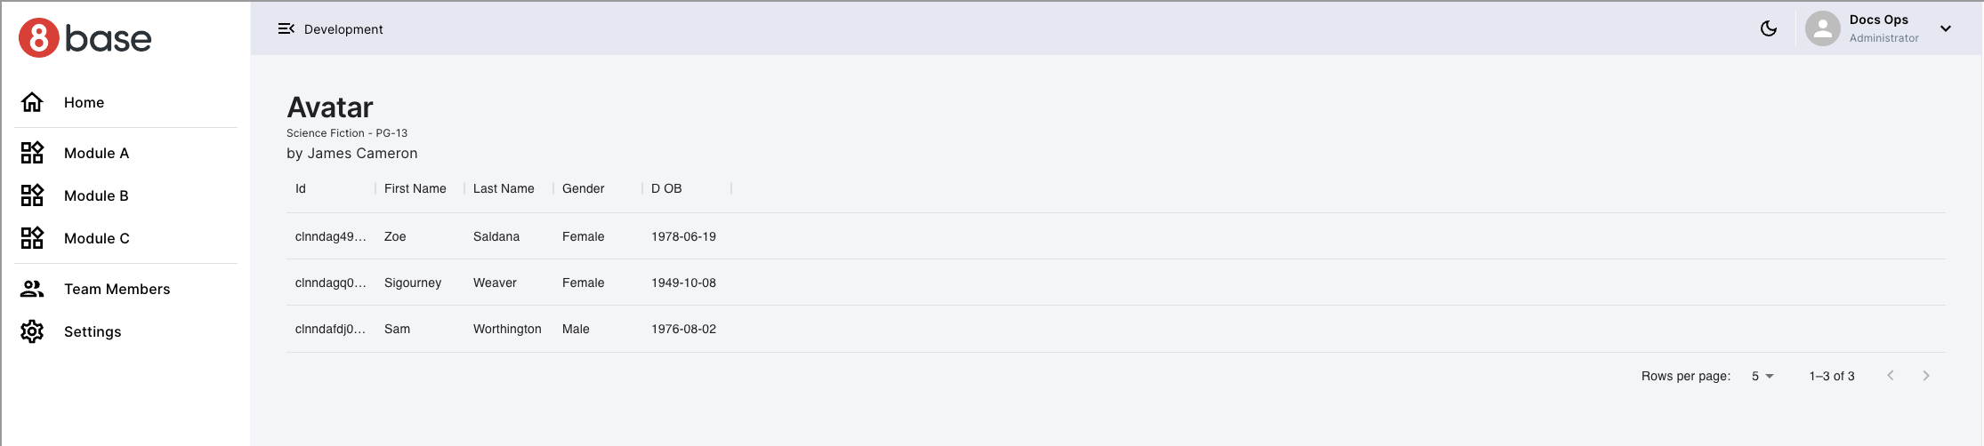Sort by Last Name column header
This screenshot has height=446, width=1984.
coord(504,188)
